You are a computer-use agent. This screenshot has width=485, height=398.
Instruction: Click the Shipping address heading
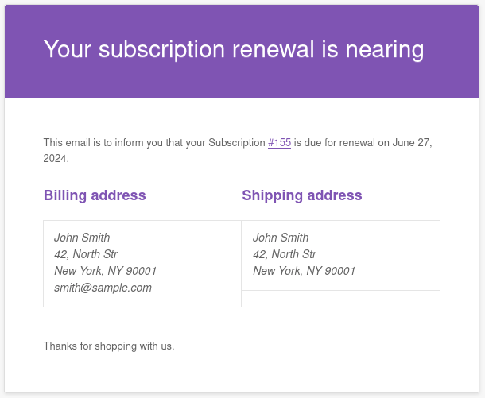click(302, 195)
